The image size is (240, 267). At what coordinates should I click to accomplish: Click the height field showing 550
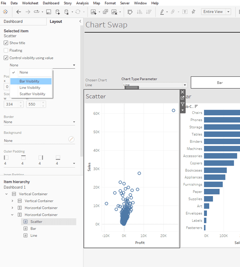34,104
